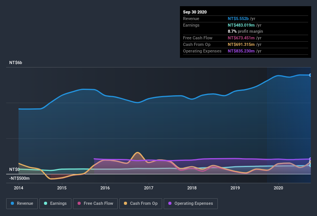317x216 pixels.
Task: Toggle the Revenue legend item
Action: click(22, 203)
